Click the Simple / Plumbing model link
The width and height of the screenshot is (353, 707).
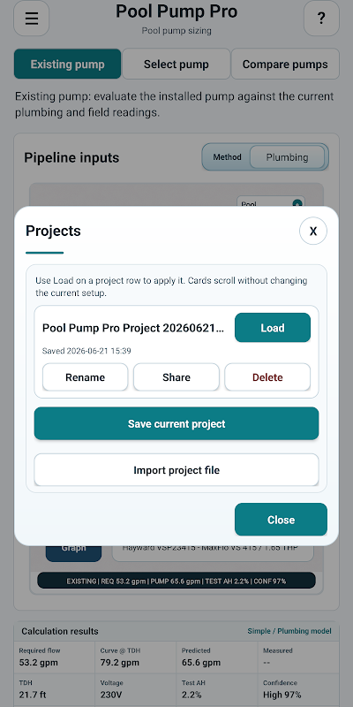click(x=289, y=631)
